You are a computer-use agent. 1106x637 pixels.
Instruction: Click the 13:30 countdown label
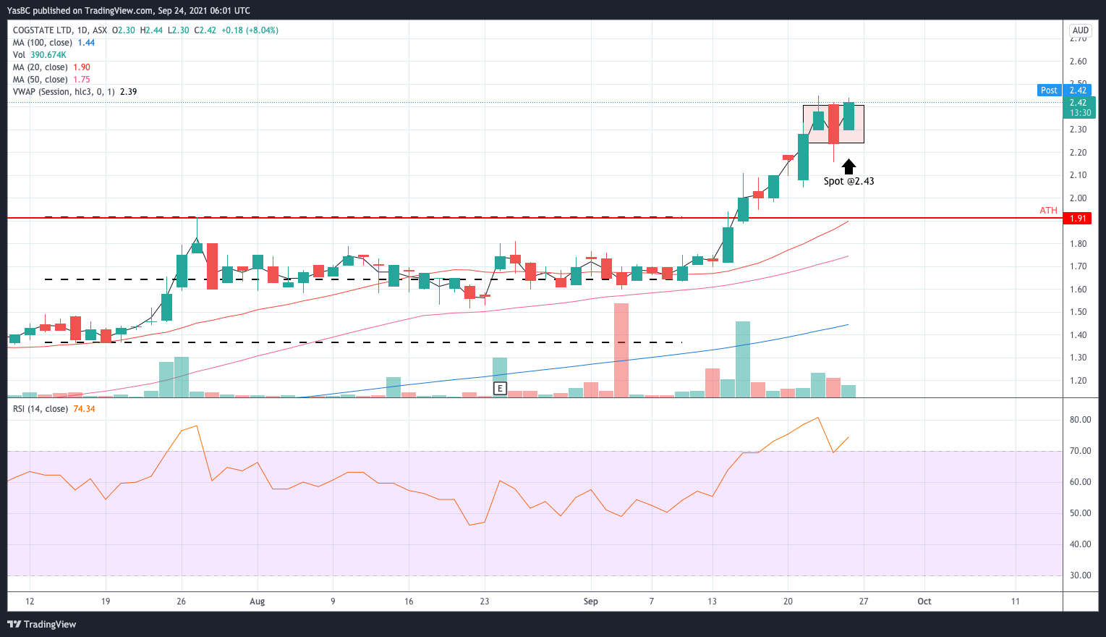point(1080,113)
